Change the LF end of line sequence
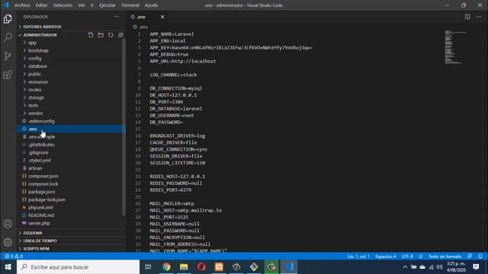Viewport: 488px width, 274px height. 420,256
